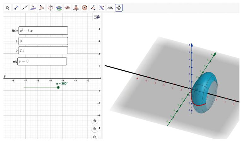Viewport: 243px width, 149px height.
Task: Click the home reset view button
Action: 95,121
